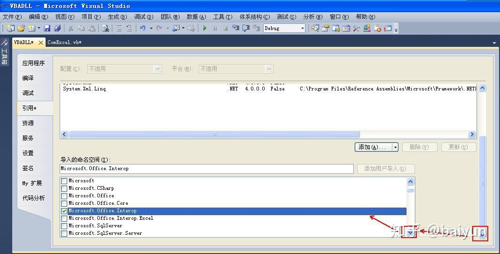
Task: Open the 平台 combo box
Action: 236,69
